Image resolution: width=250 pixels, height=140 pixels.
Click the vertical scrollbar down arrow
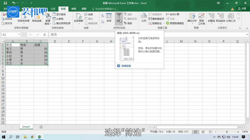point(248,123)
